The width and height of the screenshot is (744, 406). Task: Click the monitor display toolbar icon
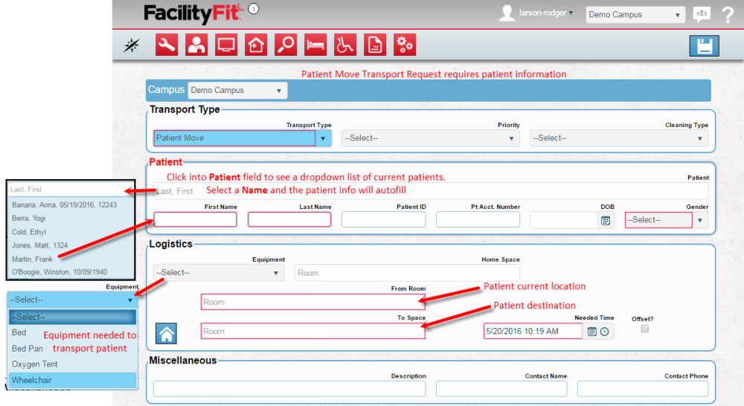click(x=226, y=45)
